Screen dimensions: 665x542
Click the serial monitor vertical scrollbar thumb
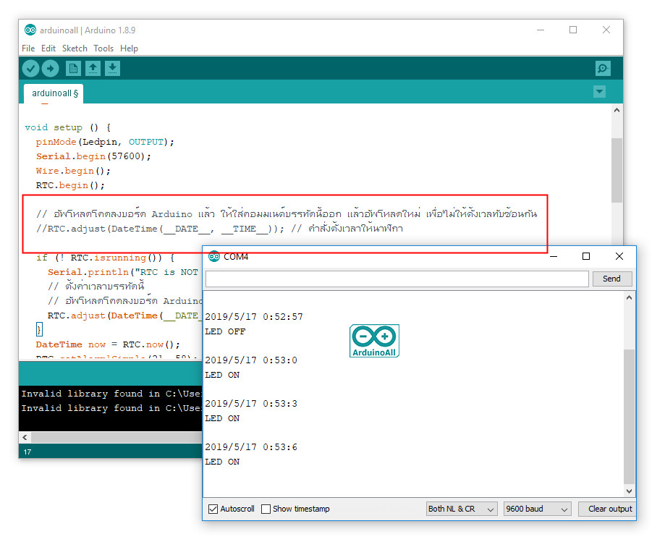tap(629, 417)
